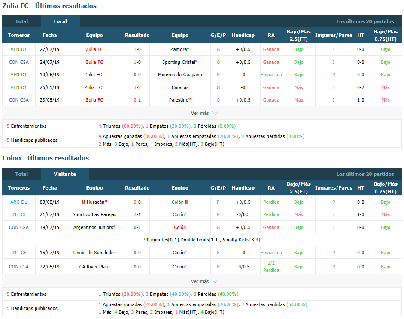This screenshot has height=319, width=404.
Task: Open Huracán team link
Action: [97, 202]
